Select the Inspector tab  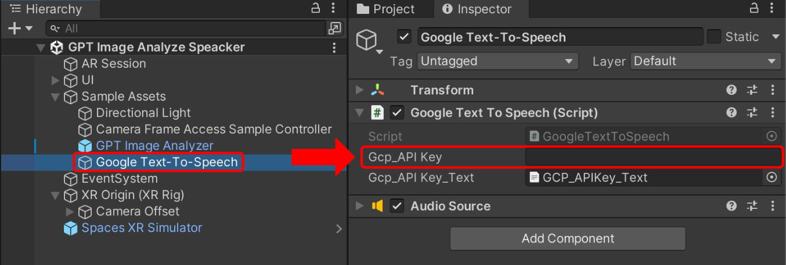click(x=478, y=9)
